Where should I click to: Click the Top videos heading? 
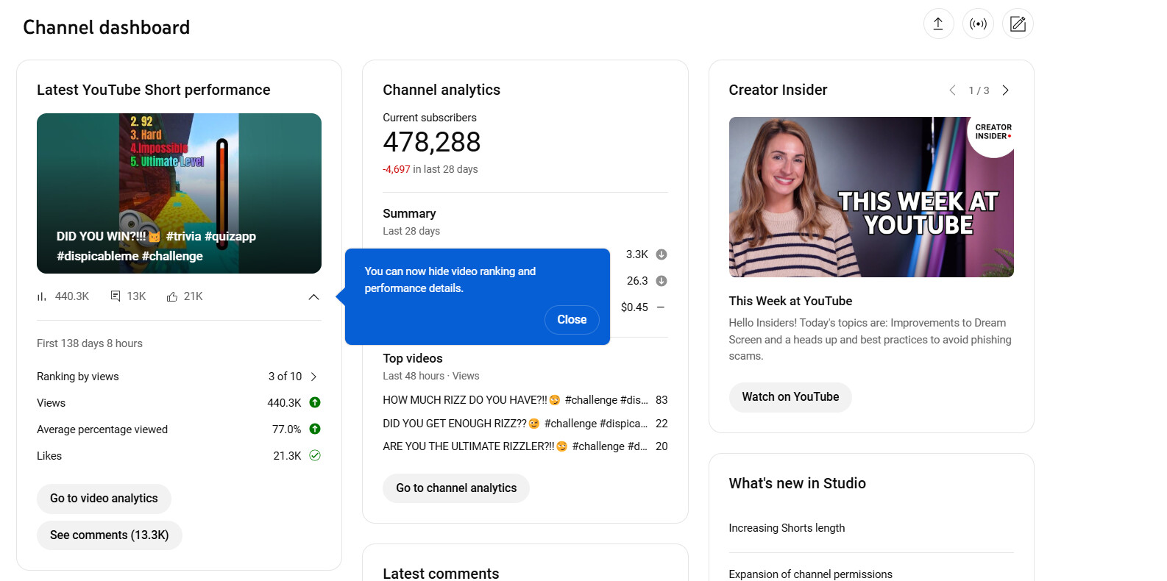click(413, 358)
